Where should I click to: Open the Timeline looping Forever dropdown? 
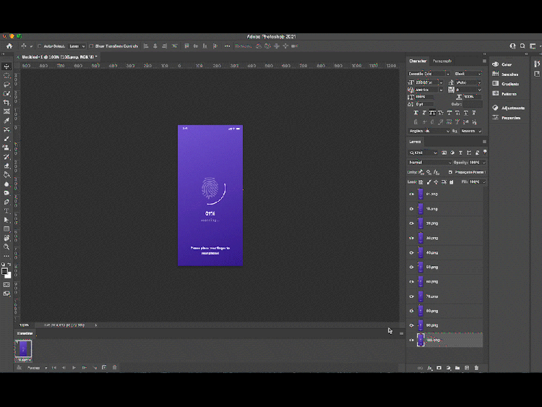37,368
